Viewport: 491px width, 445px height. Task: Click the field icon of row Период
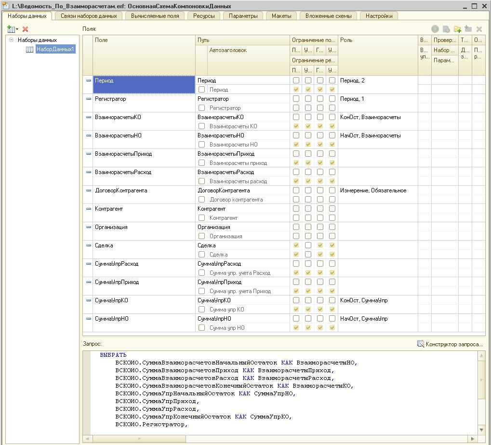(x=89, y=81)
